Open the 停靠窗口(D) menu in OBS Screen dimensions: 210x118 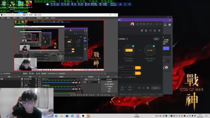(x=22, y=18)
